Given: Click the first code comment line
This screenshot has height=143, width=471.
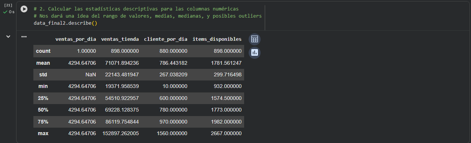Looking at the screenshot, I should (x=136, y=9).
